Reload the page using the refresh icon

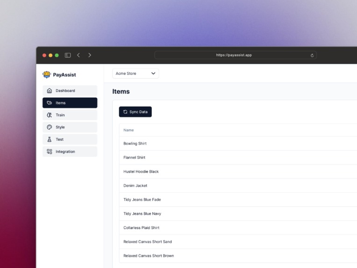[x=312, y=55]
